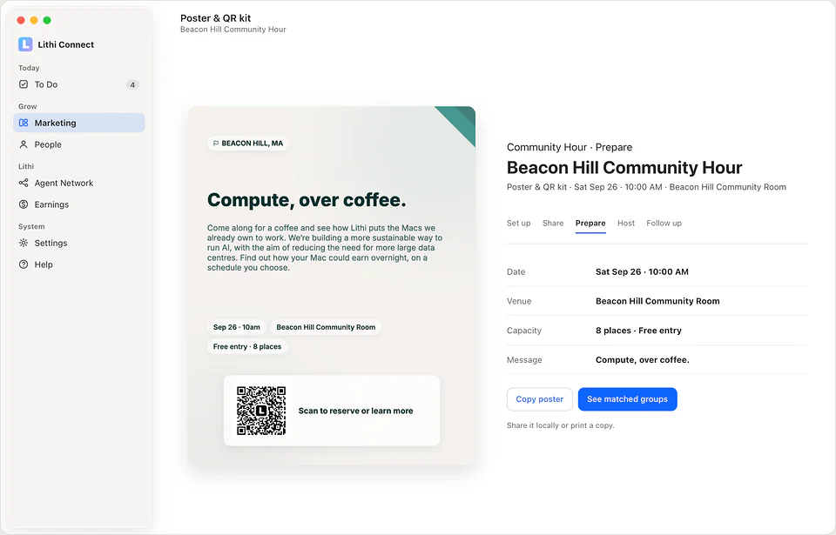Click the Beacon Hill Community Hour main heading
Viewport: 836px width, 535px height.
tap(624, 167)
